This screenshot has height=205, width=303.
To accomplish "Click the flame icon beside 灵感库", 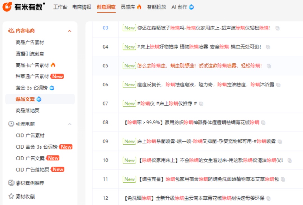I will click(x=139, y=7).
